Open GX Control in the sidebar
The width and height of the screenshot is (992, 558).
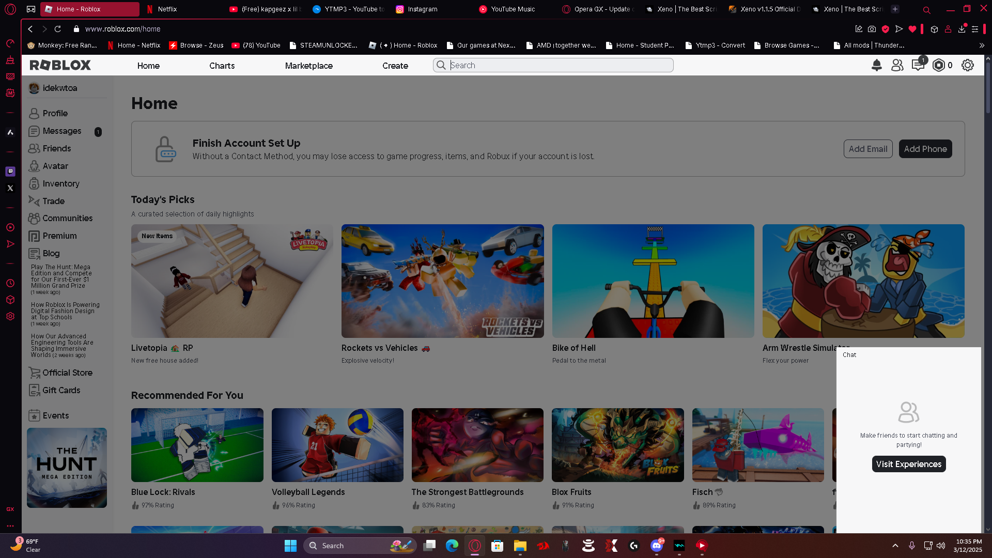[10, 43]
